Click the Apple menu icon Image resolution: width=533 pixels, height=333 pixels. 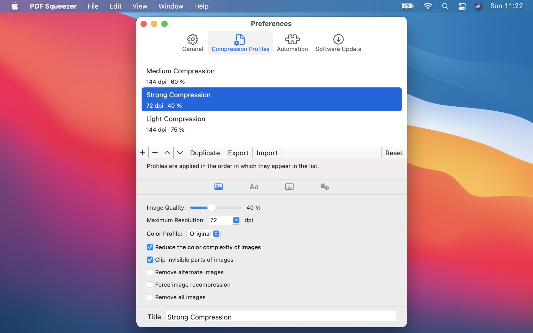coord(15,6)
